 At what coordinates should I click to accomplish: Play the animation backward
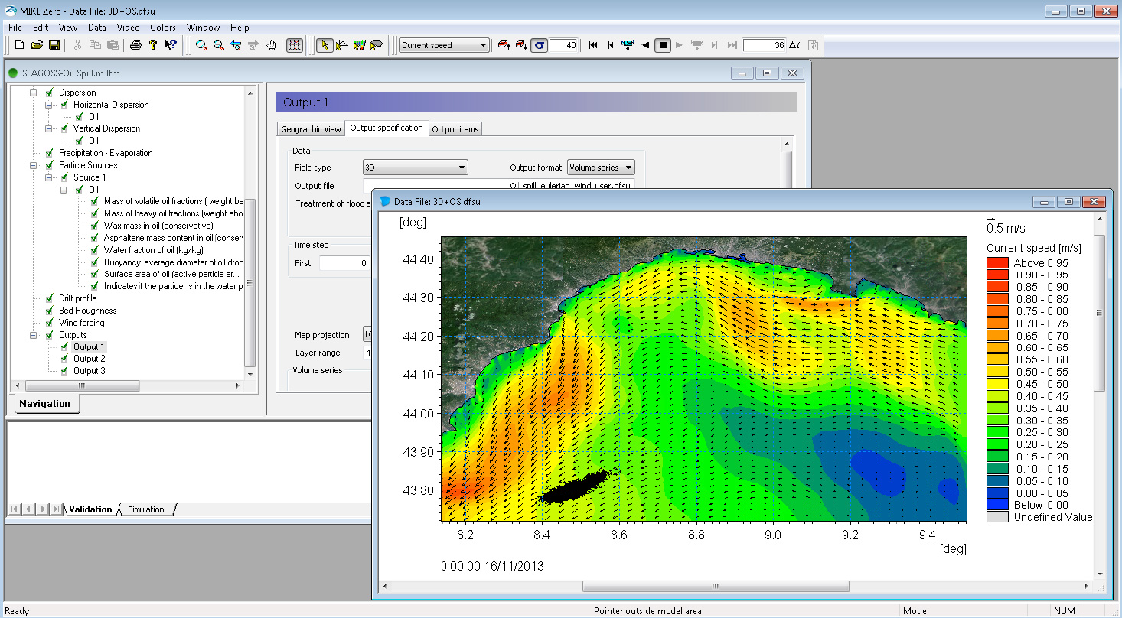[x=646, y=45]
